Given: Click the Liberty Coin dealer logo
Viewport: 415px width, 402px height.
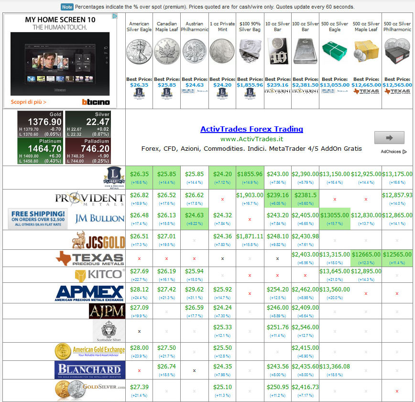Looking at the screenshot, I should [114, 178].
